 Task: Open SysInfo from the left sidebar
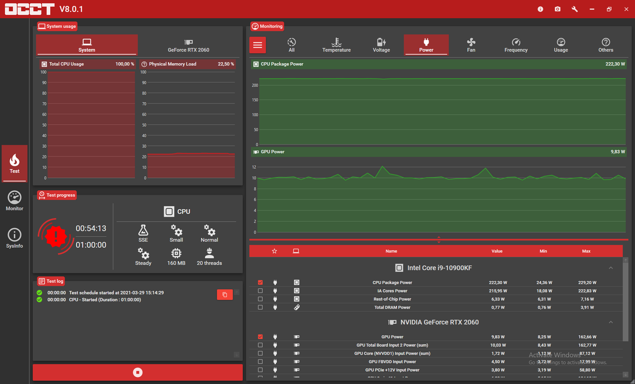pos(15,238)
